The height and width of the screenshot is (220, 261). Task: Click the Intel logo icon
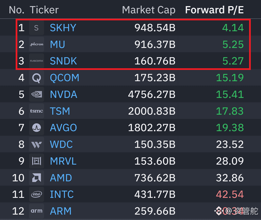click(x=36, y=194)
